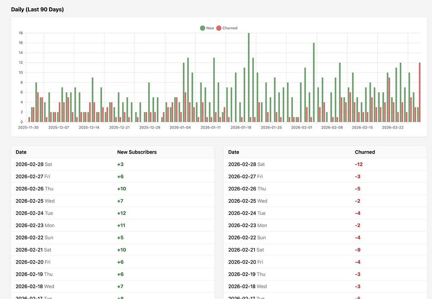Click -2 churned value for 2026-02-25 Wed
Screen dimensions: 432x299
point(358,201)
